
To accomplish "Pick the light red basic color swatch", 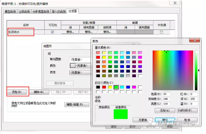I will pyautogui.click(x=98, y=53).
